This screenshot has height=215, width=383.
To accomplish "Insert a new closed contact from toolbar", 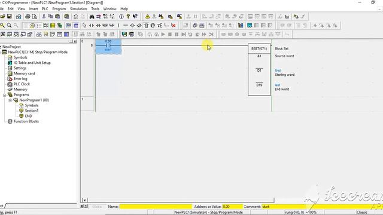I will (98, 25).
